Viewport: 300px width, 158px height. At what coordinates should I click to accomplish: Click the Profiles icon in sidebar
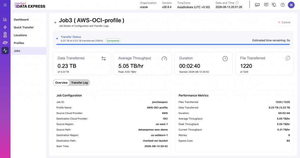(x=5, y=43)
